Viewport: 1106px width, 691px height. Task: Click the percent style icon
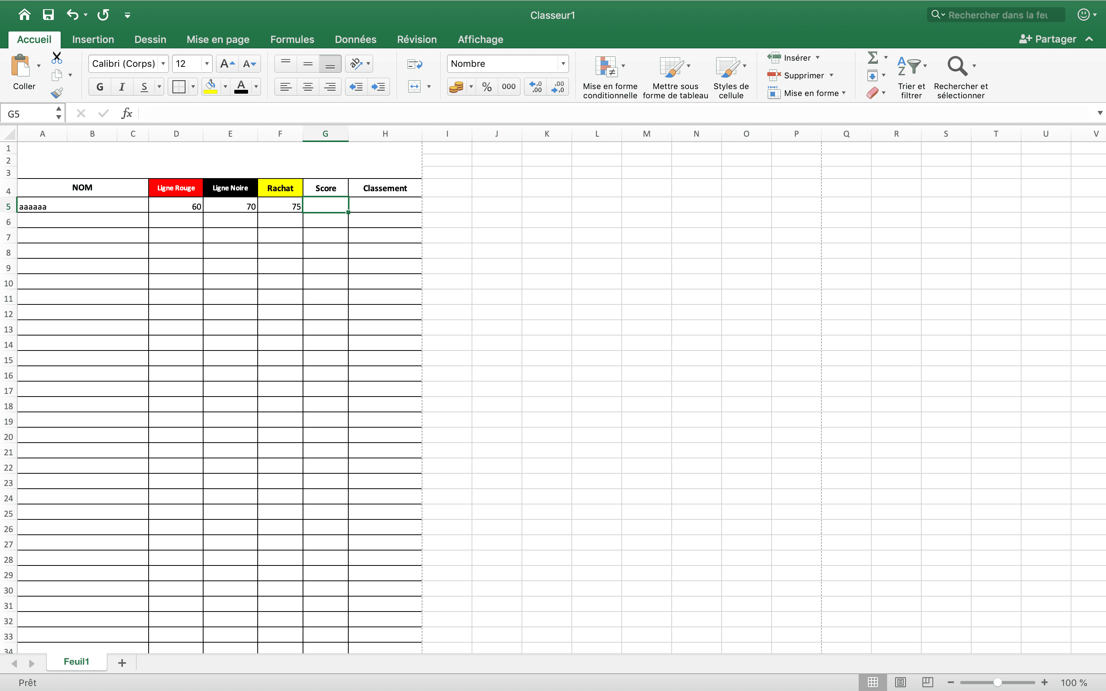487,87
